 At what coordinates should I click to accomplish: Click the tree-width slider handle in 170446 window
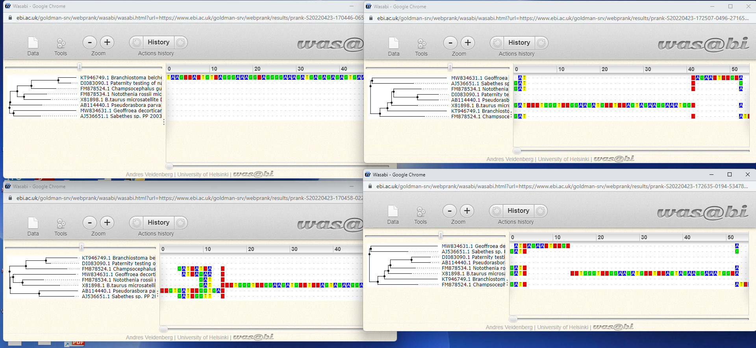(80, 67)
